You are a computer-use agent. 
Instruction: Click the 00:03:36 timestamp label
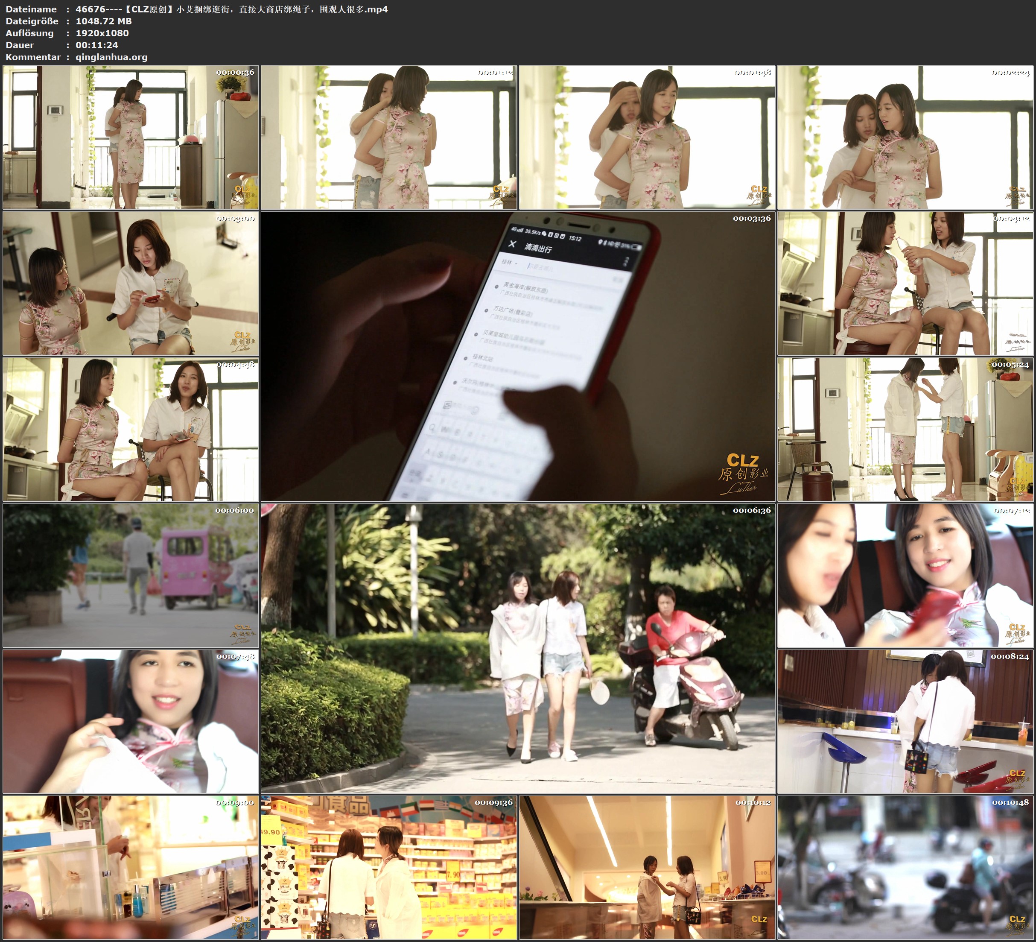point(751,219)
